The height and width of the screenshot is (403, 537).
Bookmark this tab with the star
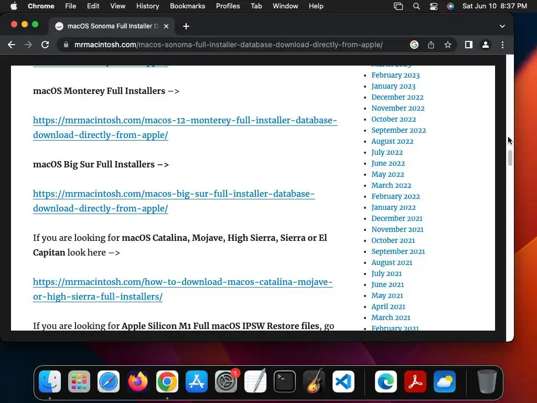(448, 45)
